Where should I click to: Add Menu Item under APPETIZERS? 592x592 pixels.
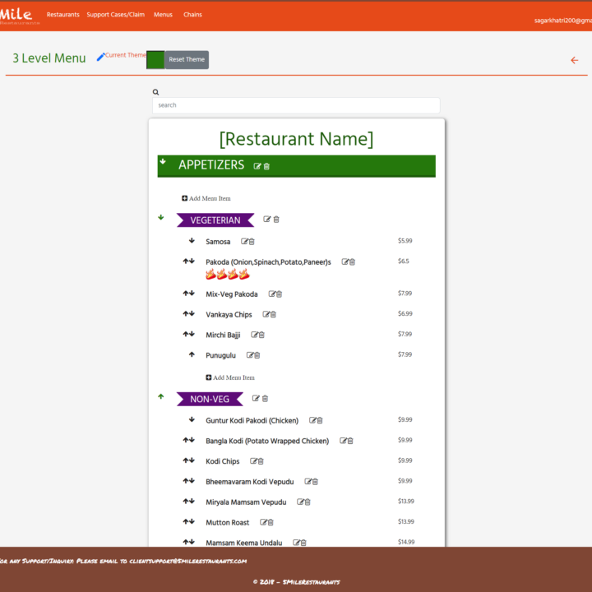pos(206,198)
